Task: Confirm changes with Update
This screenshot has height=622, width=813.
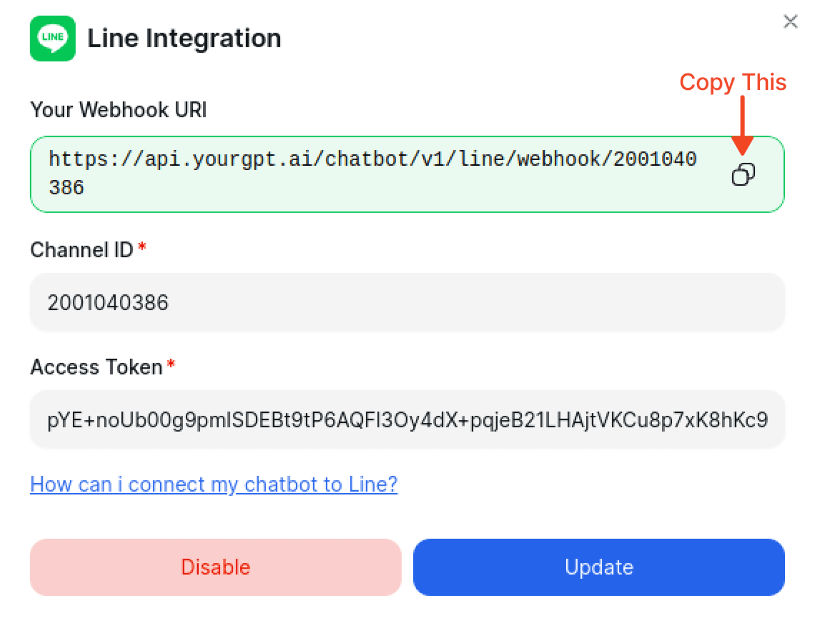Action: (x=598, y=567)
